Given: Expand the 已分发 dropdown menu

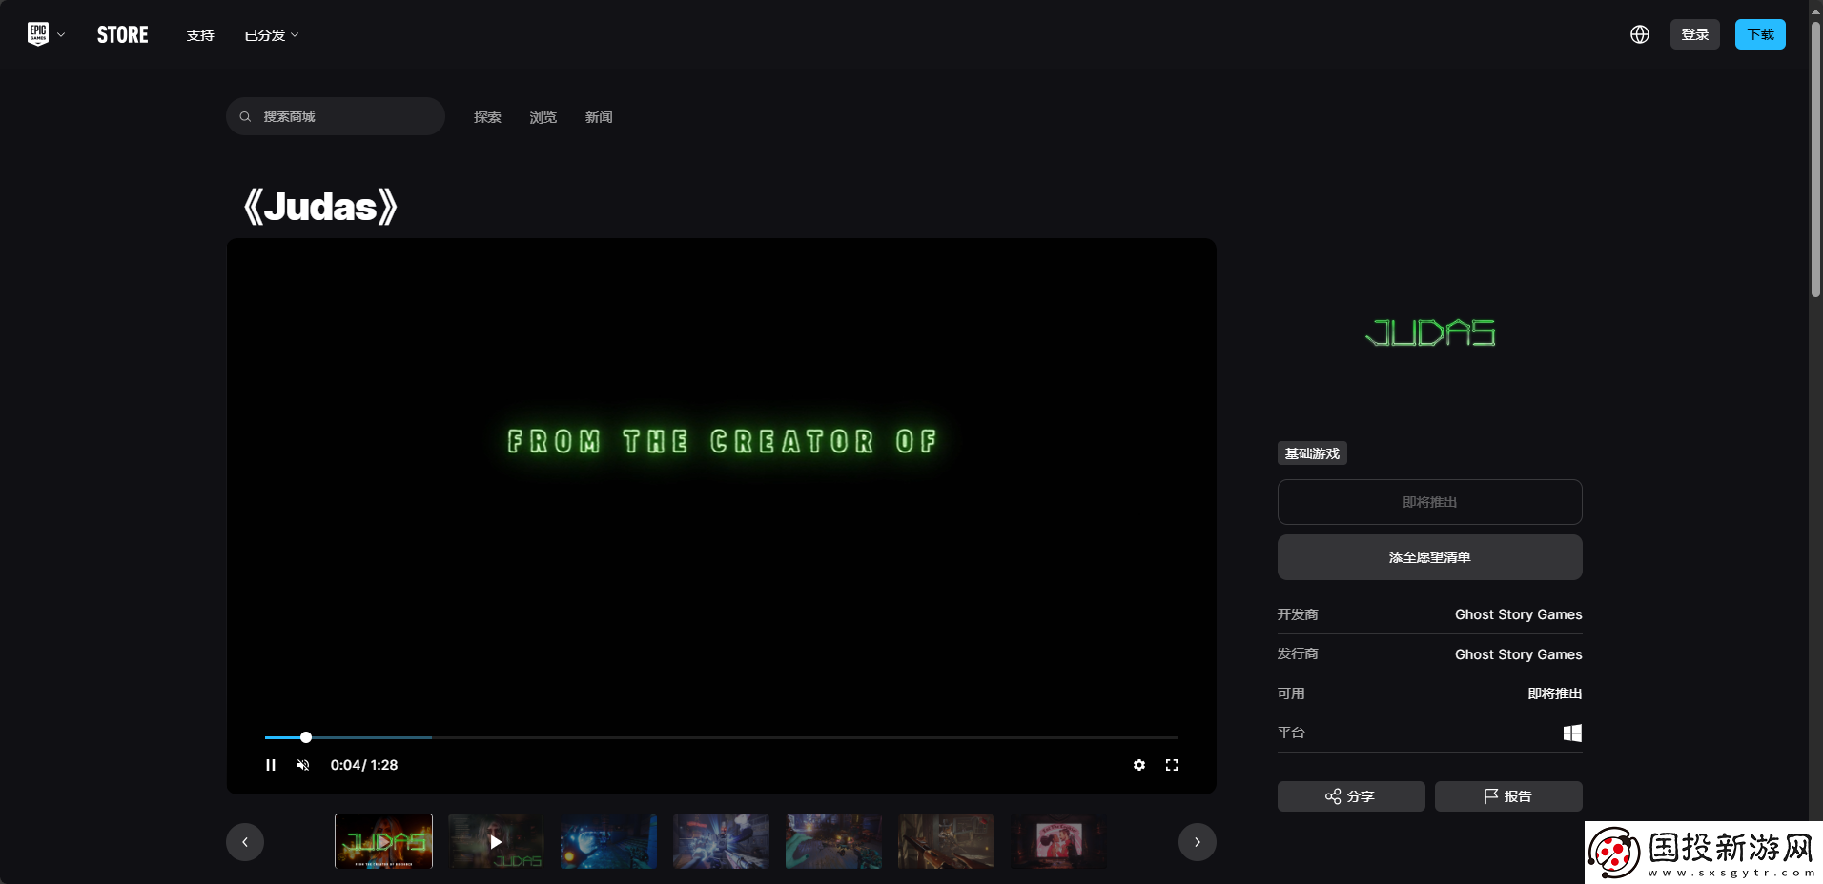Looking at the screenshot, I should click(x=272, y=35).
